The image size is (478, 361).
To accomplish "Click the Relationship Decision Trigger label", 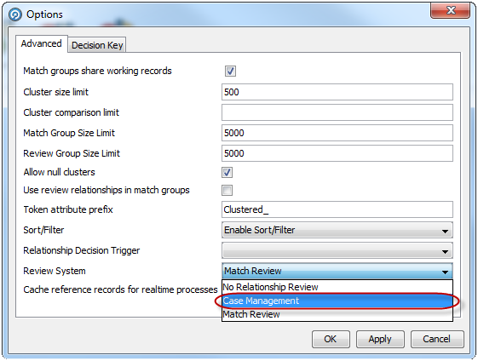I will coord(82,250).
